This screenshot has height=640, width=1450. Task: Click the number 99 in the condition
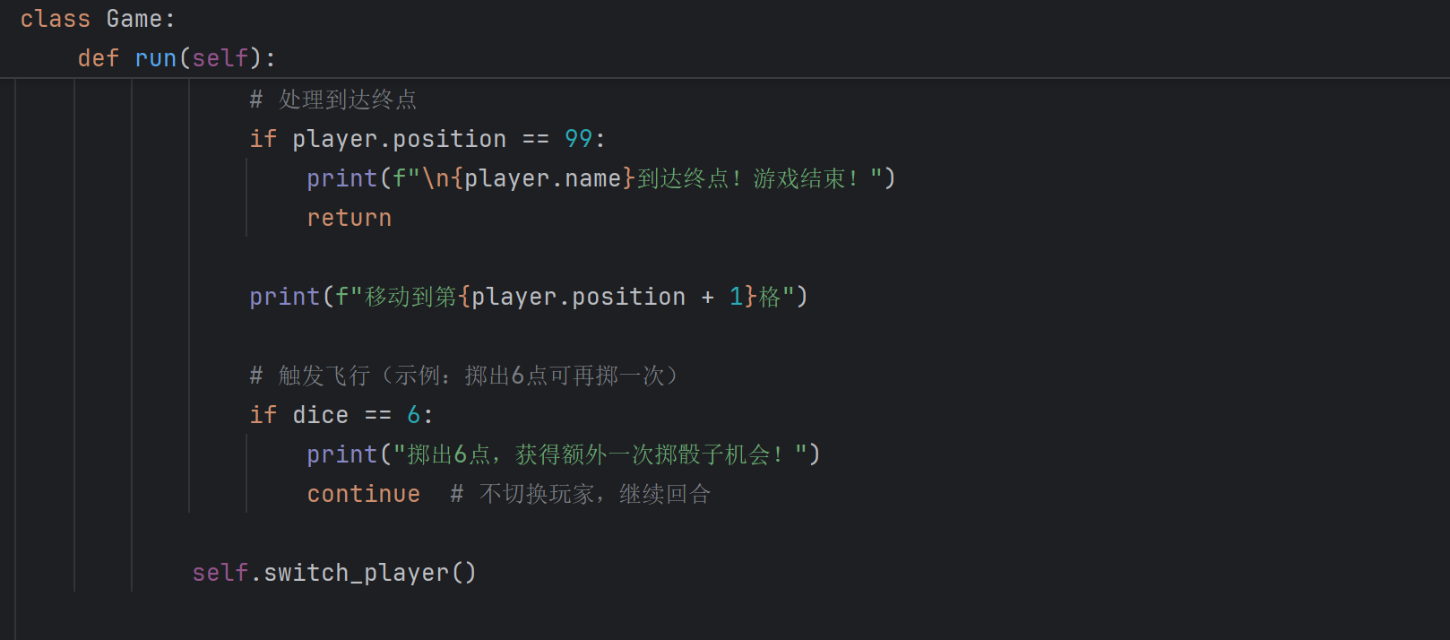578,139
